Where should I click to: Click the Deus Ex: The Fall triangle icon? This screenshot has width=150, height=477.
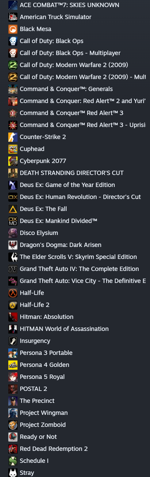(13, 209)
